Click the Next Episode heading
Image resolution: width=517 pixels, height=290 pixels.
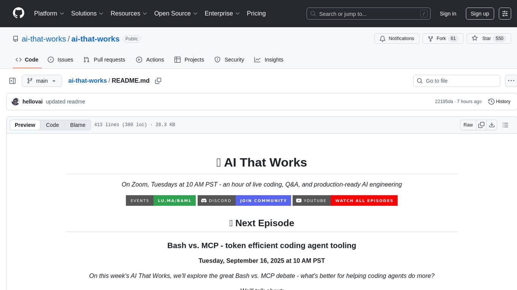tap(262, 223)
